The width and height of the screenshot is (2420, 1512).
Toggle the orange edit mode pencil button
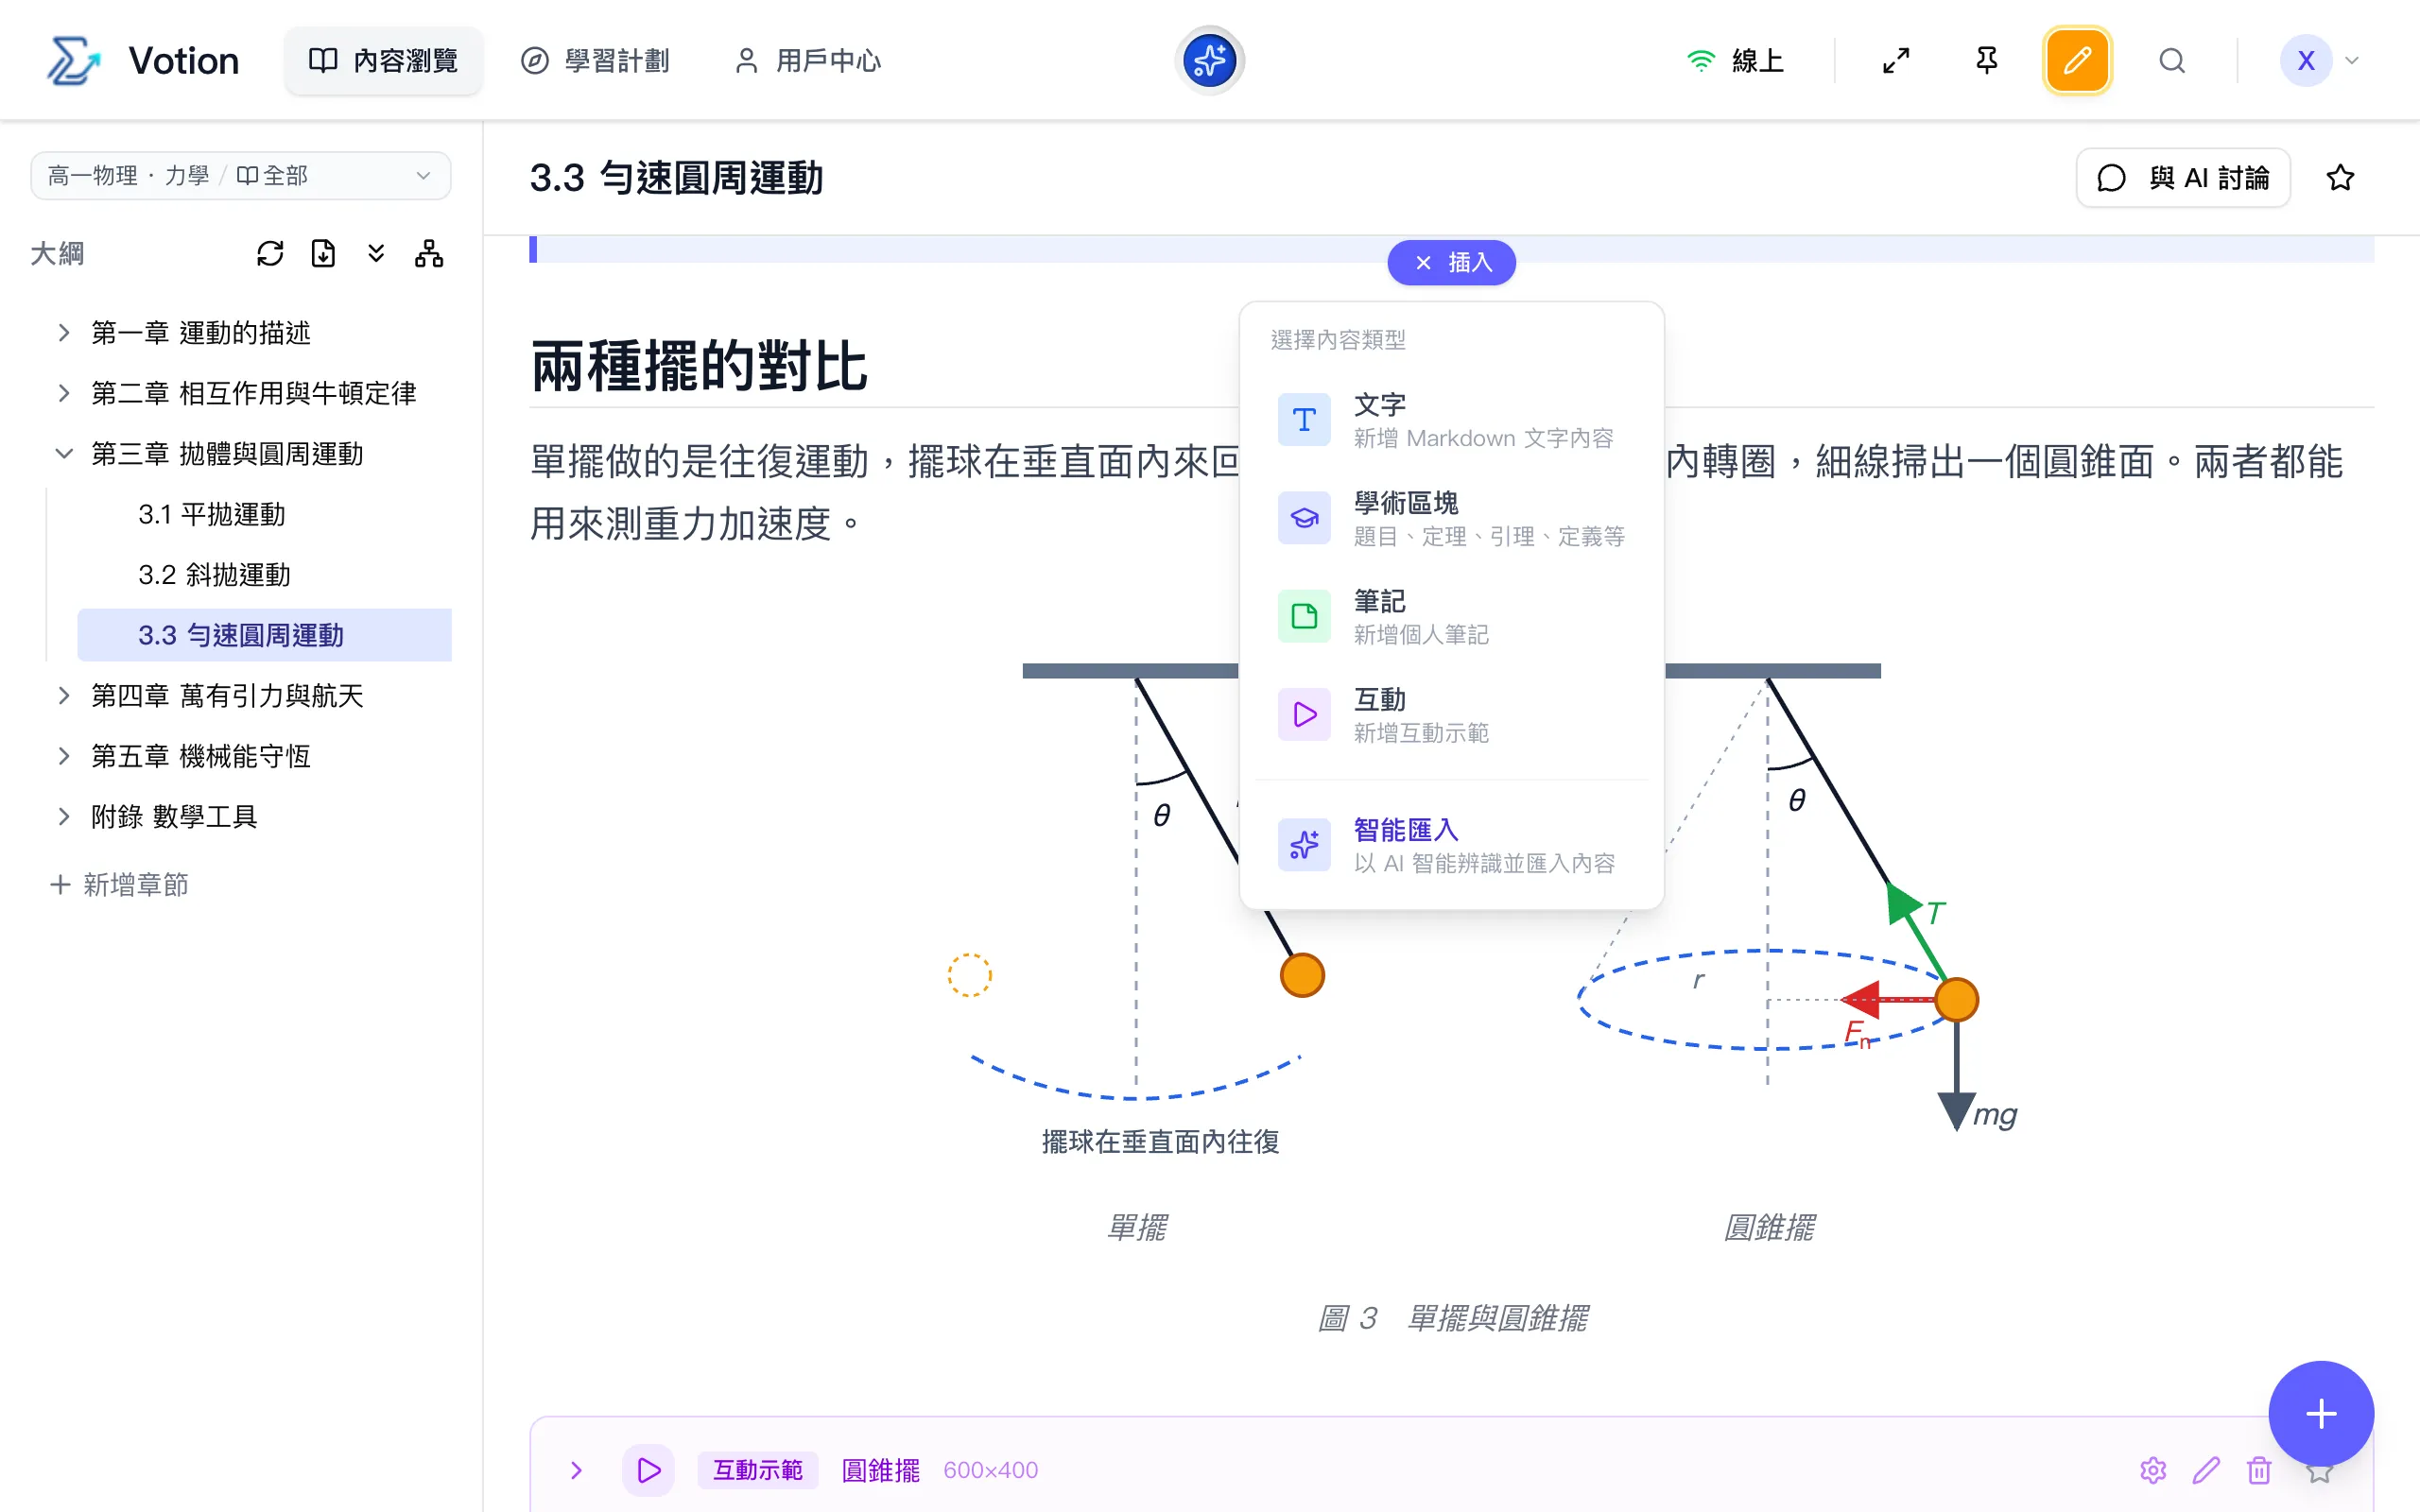point(2077,61)
